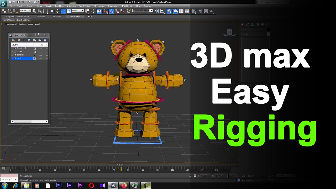
Task: Open the Rendering menu
Action: click(x=99, y=6)
